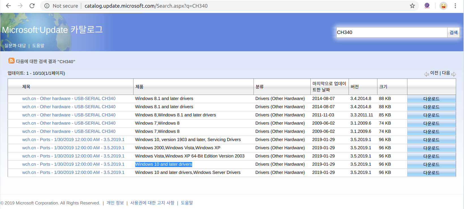Image resolution: width=464 pixels, height=209 pixels.
Task: Sort by 마지막으로 업데이트한 날짜 header
Action: click(x=329, y=87)
